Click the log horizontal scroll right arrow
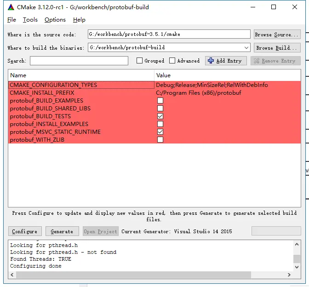Image resolution: width=309 pixels, height=287 pixels. [289, 275]
